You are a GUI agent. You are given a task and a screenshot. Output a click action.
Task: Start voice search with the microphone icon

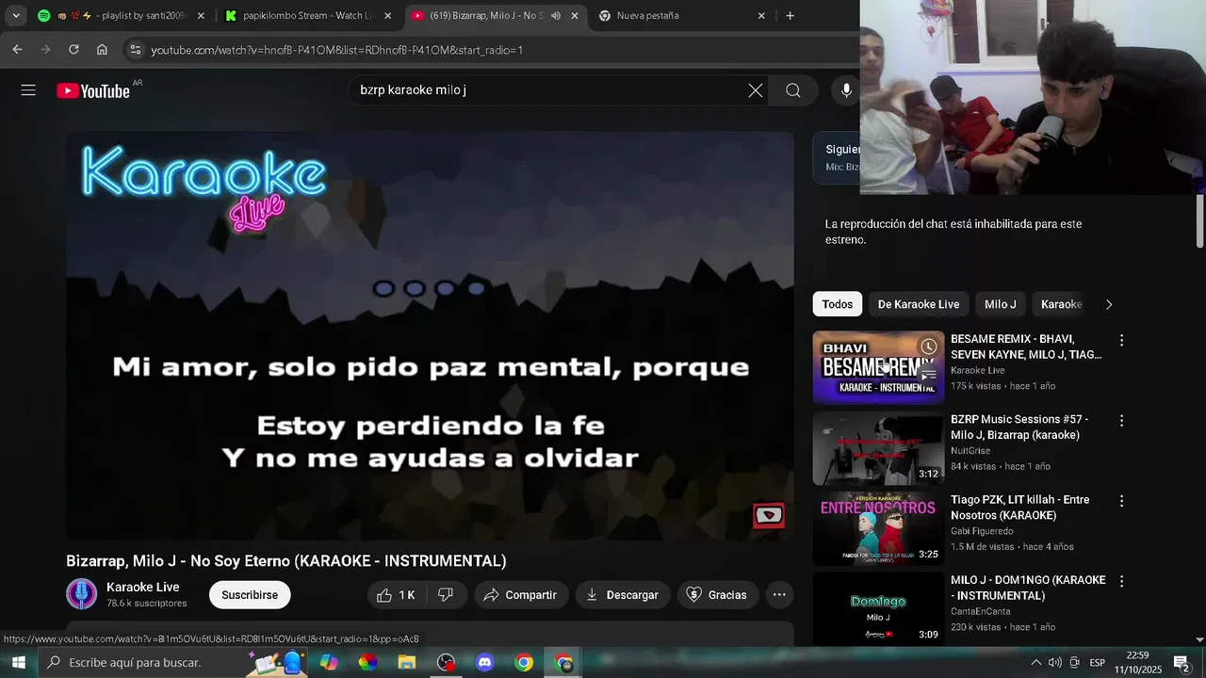846,90
